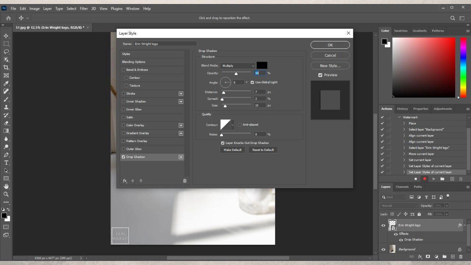Create a new layer in the Layers panel
471x265 pixels.
coord(453,257)
